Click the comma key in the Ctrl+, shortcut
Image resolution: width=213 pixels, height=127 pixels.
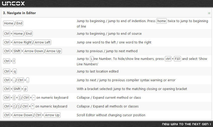point(28,80)
